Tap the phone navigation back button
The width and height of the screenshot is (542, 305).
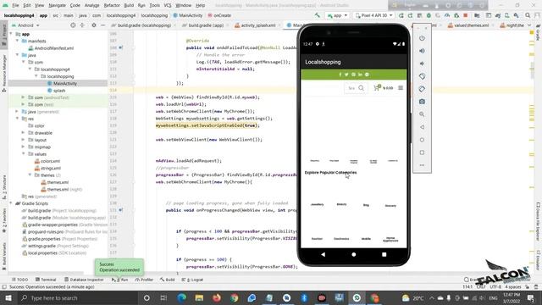pyautogui.click(x=323, y=254)
